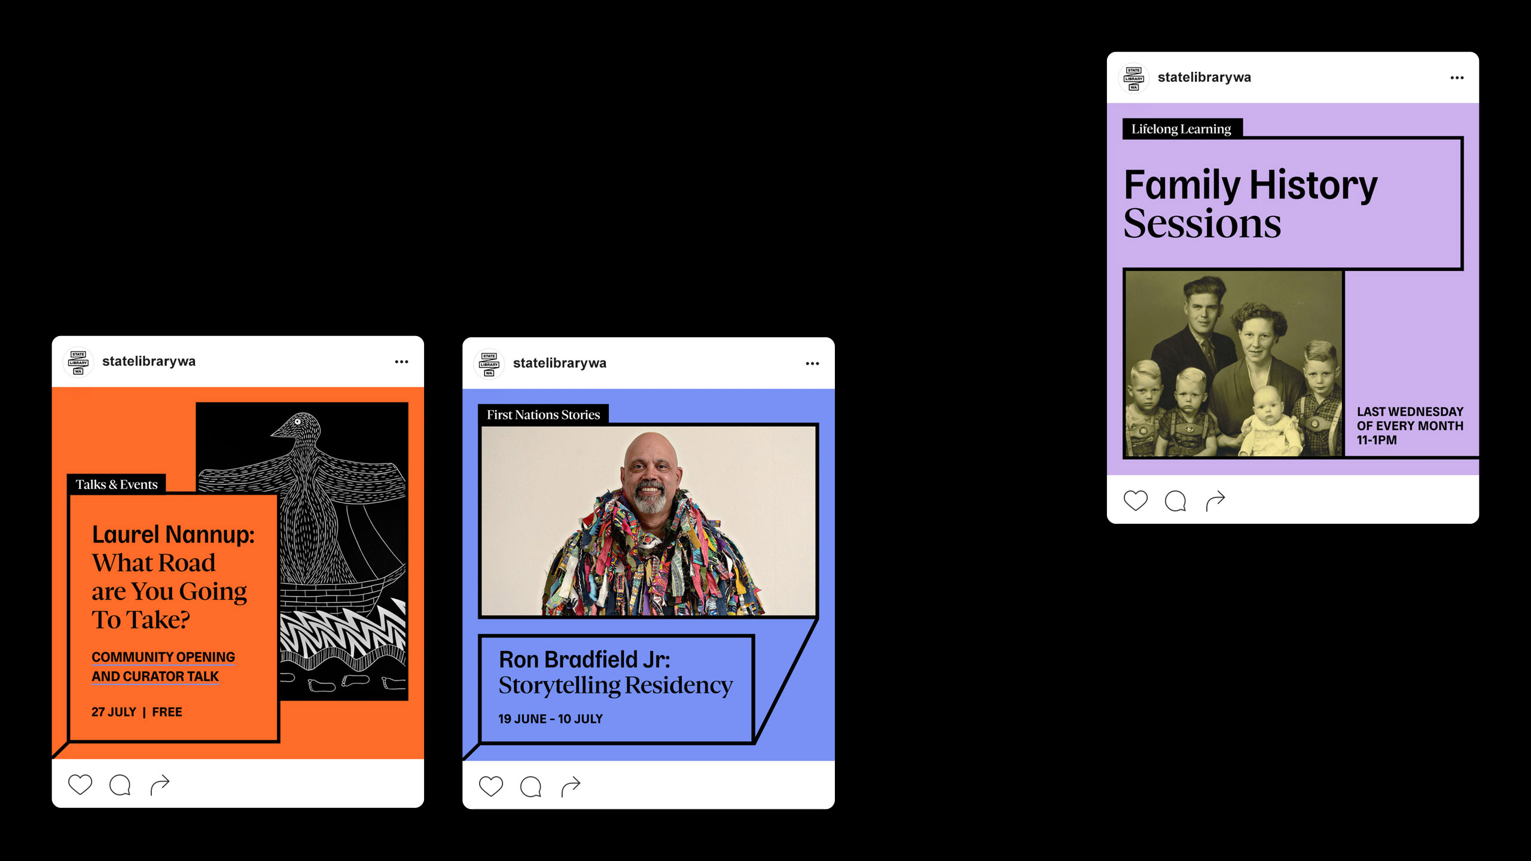Like the Ron Bradfield Jr post
1531x861 pixels.
(x=491, y=786)
